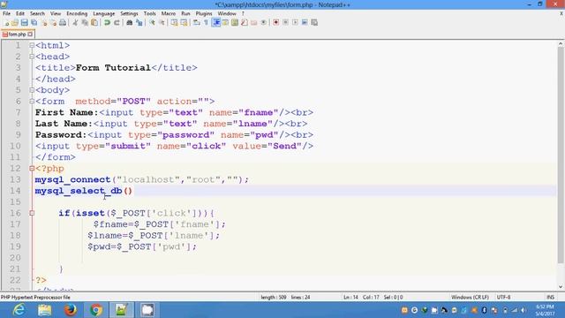Toggle the highlighted indent guide button
This screenshot has width=565, height=318.
(215, 23)
